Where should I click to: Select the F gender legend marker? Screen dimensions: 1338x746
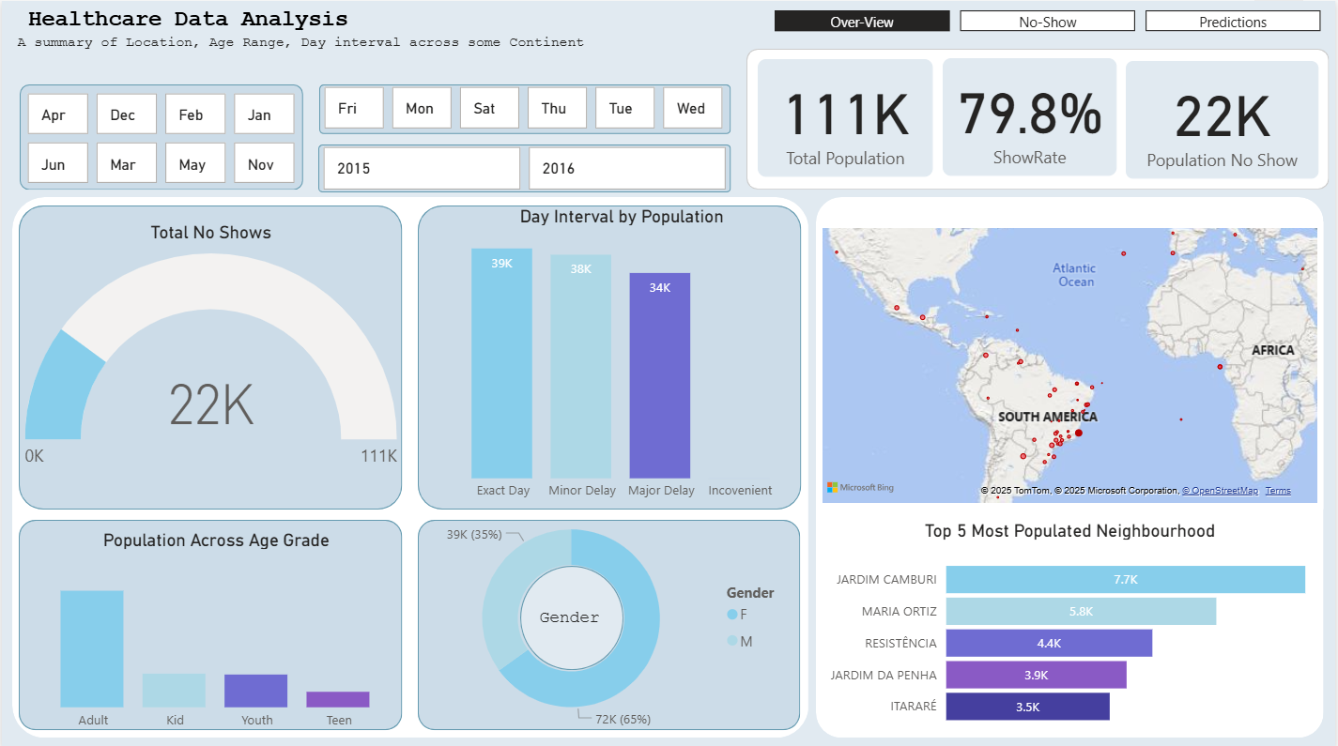(732, 615)
